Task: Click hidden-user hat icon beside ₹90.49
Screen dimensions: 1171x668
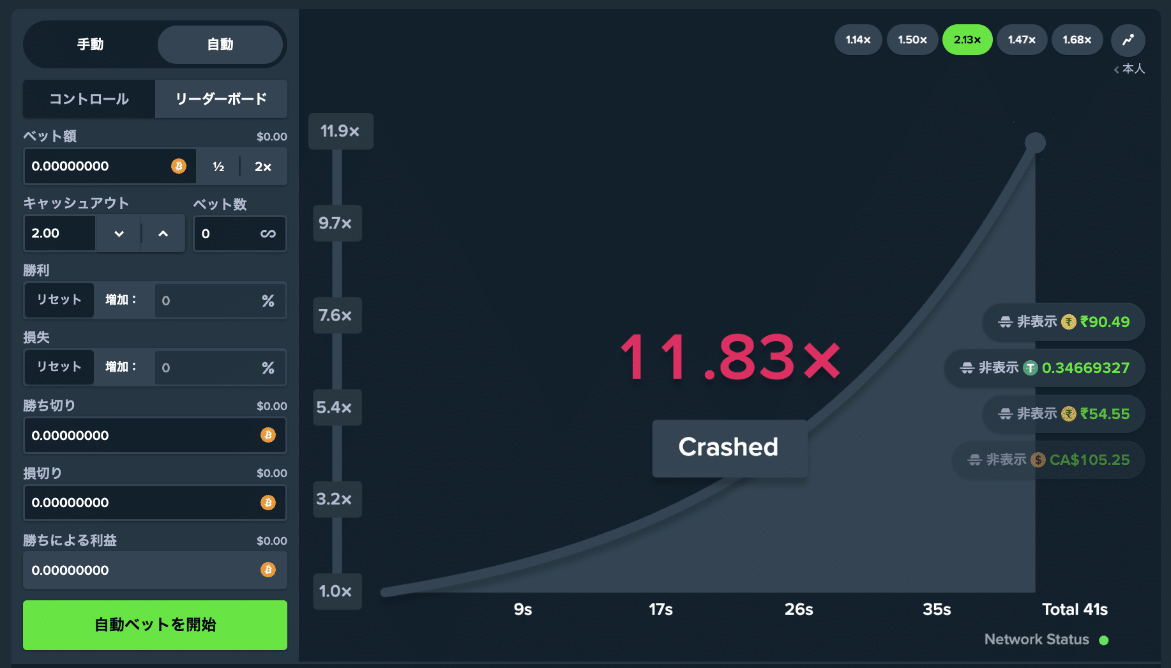Action: pyautogui.click(x=1006, y=322)
